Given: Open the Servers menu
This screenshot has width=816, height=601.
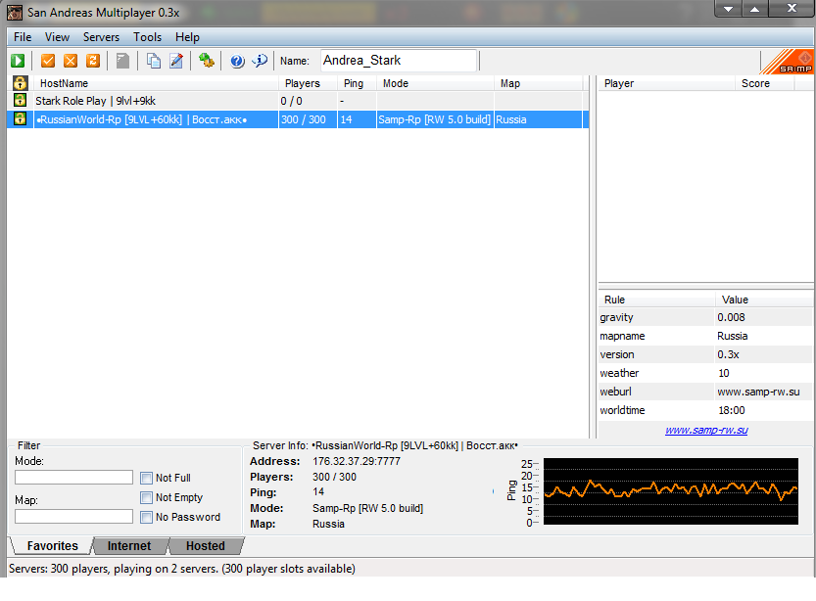Looking at the screenshot, I should click(x=101, y=37).
